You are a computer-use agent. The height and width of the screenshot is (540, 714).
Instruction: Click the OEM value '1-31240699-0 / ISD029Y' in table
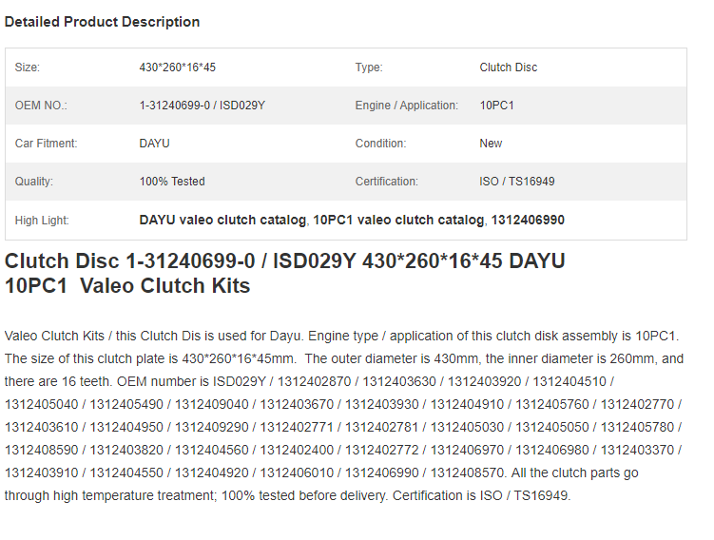[x=202, y=106]
